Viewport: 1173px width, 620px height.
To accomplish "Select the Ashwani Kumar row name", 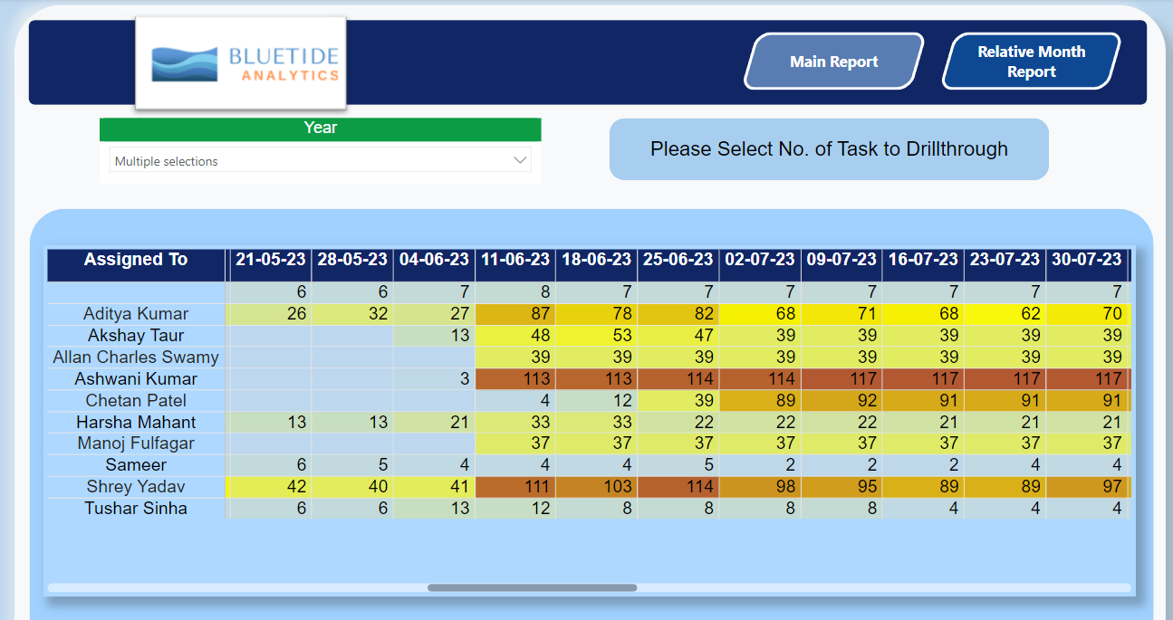I will pyautogui.click(x=136, y=379).
